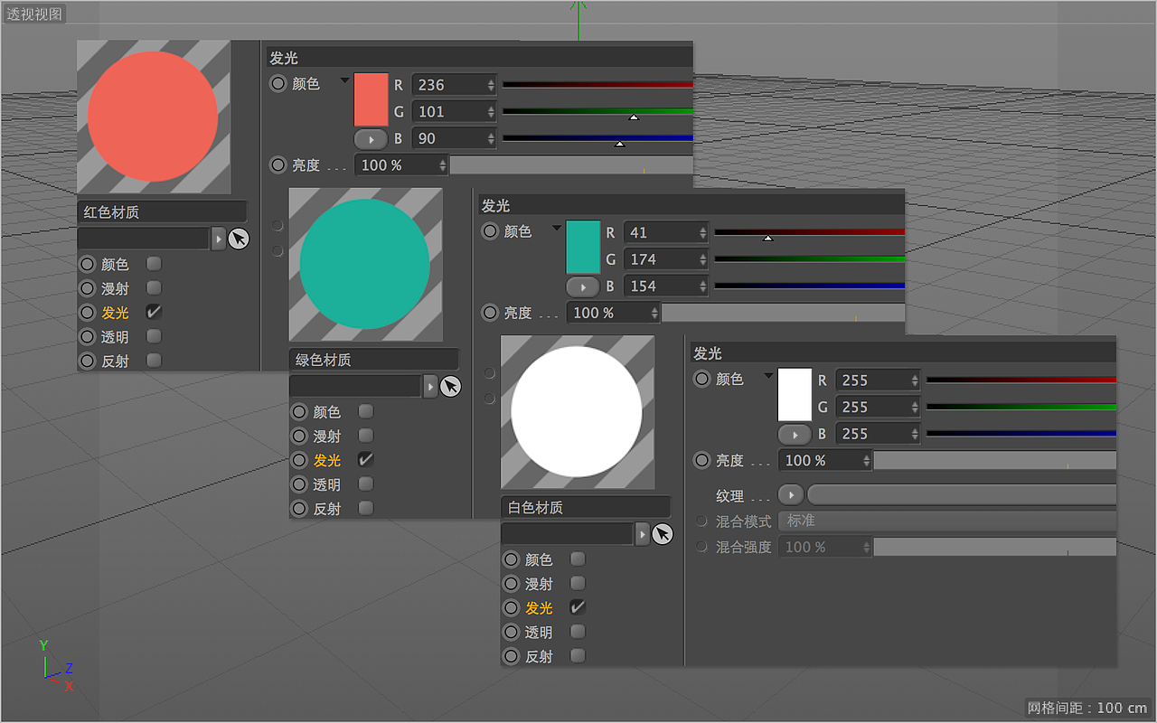This screenshot has width=1157, height=723.
Task: Enable 漫射 checkbox in white material panel
Action: (x=578, y=583)
